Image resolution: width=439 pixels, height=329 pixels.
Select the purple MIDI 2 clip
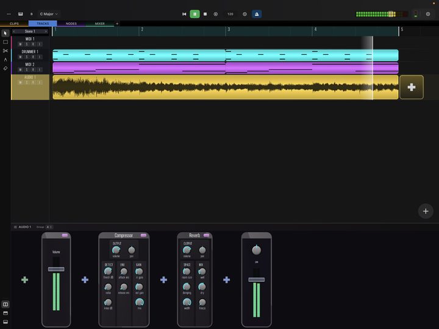point(226,68)
